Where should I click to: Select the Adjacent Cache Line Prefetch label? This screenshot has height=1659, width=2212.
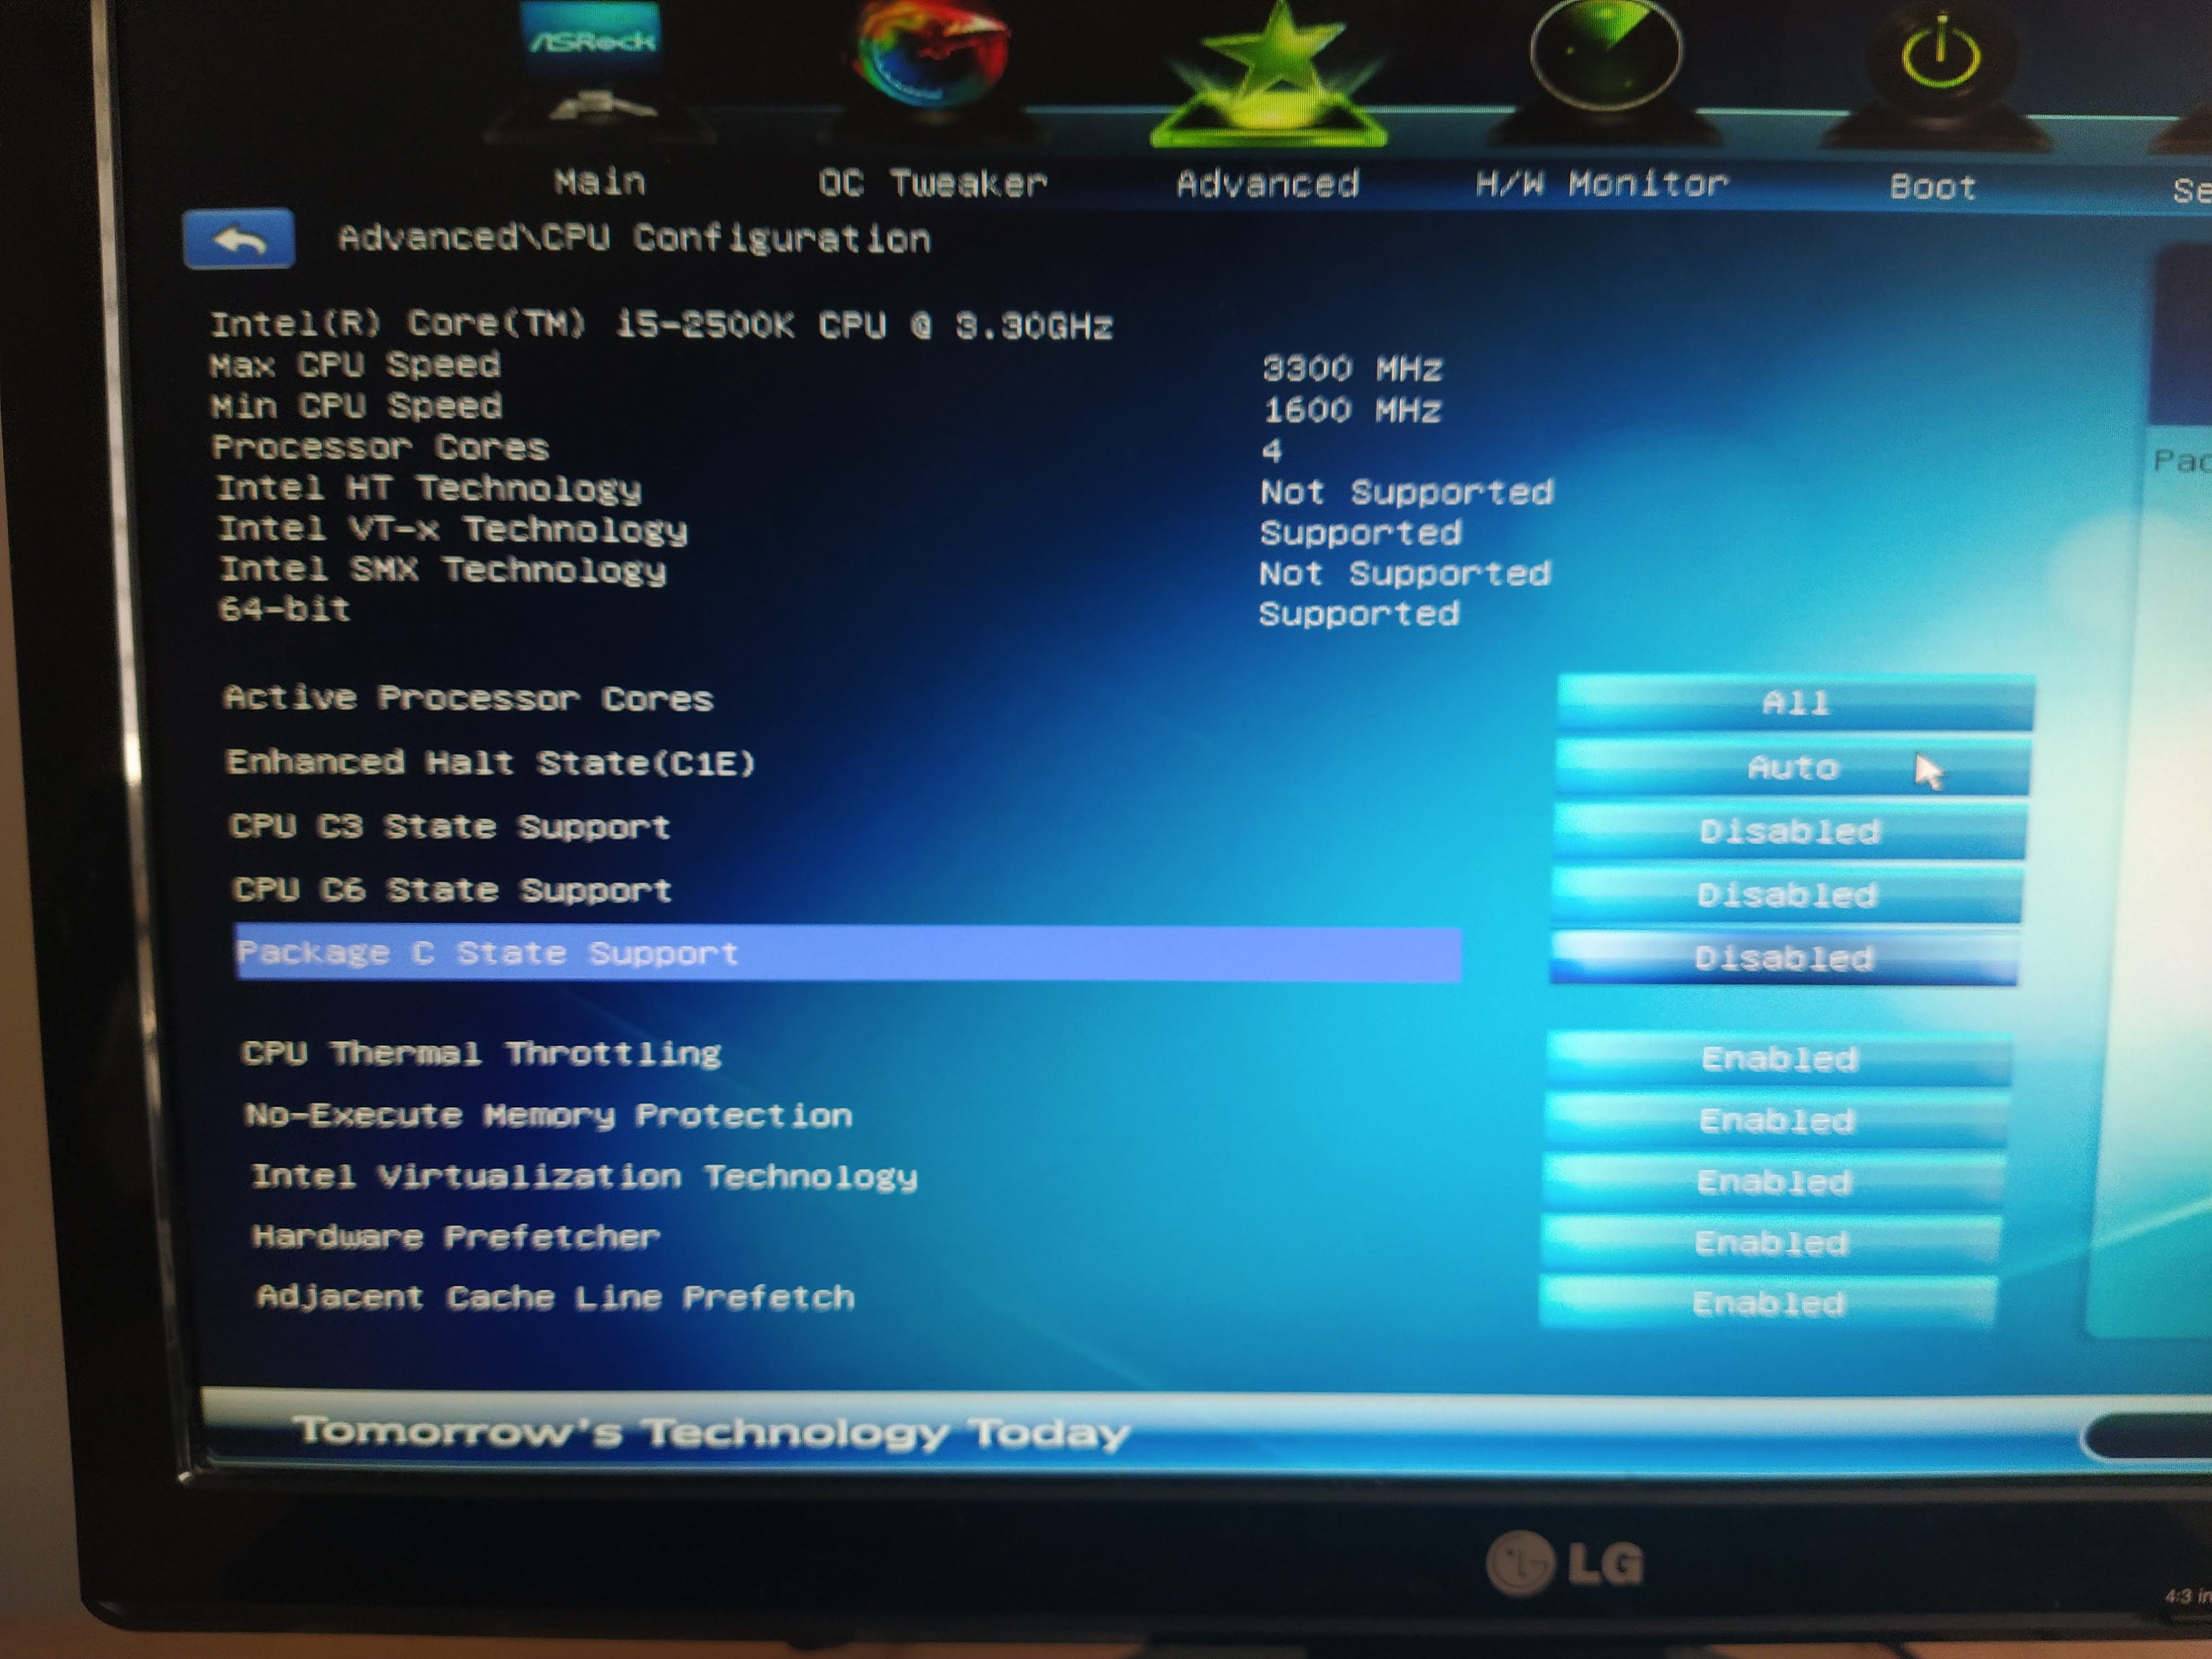556,1298
